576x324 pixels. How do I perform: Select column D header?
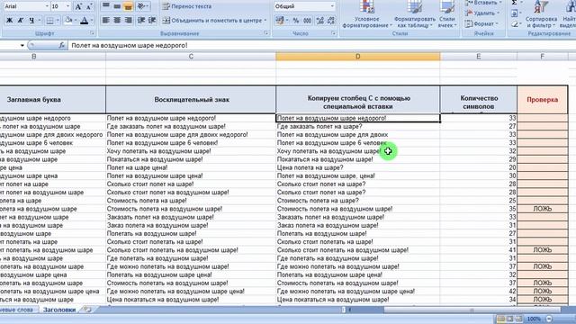point(358,56)
